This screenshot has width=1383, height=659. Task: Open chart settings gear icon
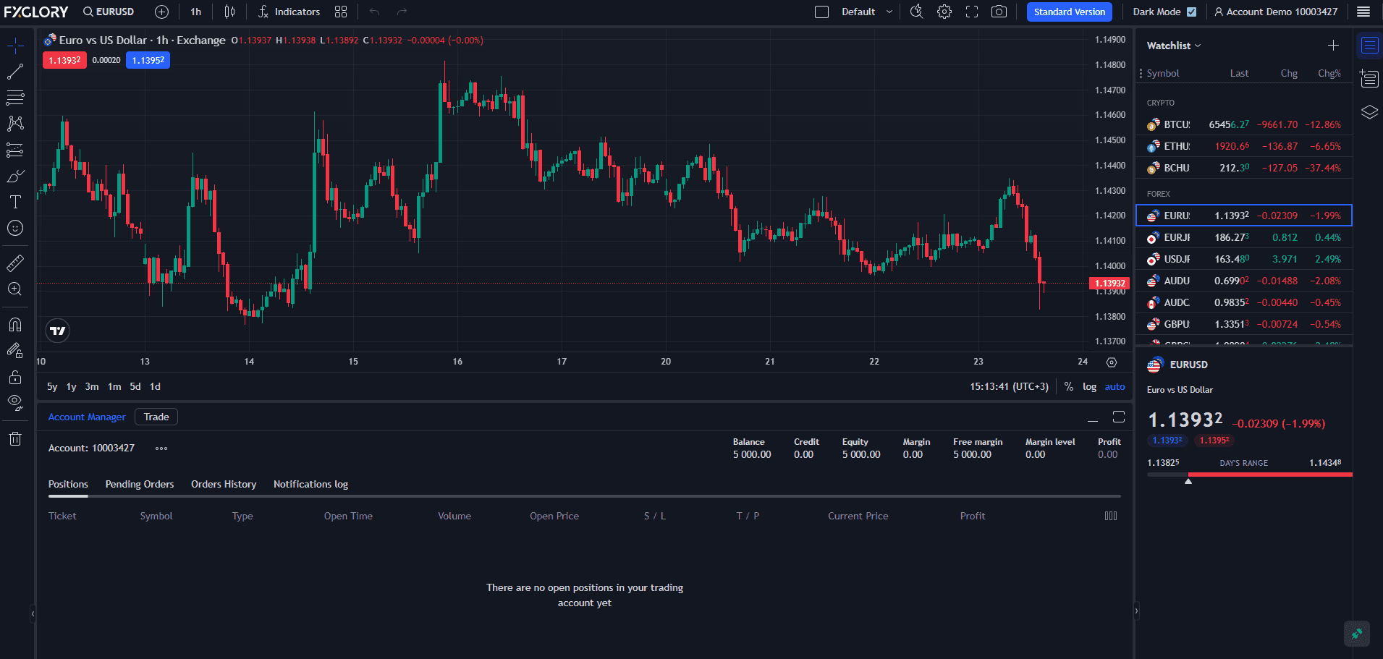click(x=944, y=12)
